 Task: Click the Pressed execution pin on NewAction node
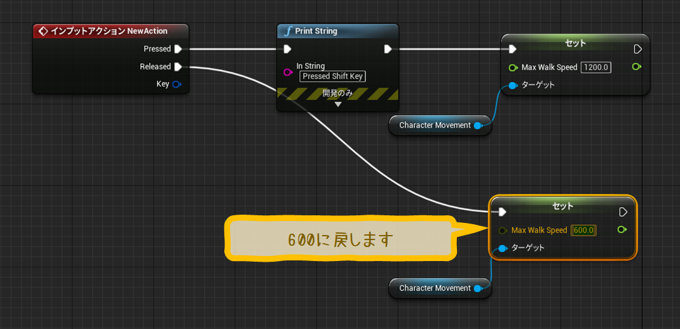178,49
